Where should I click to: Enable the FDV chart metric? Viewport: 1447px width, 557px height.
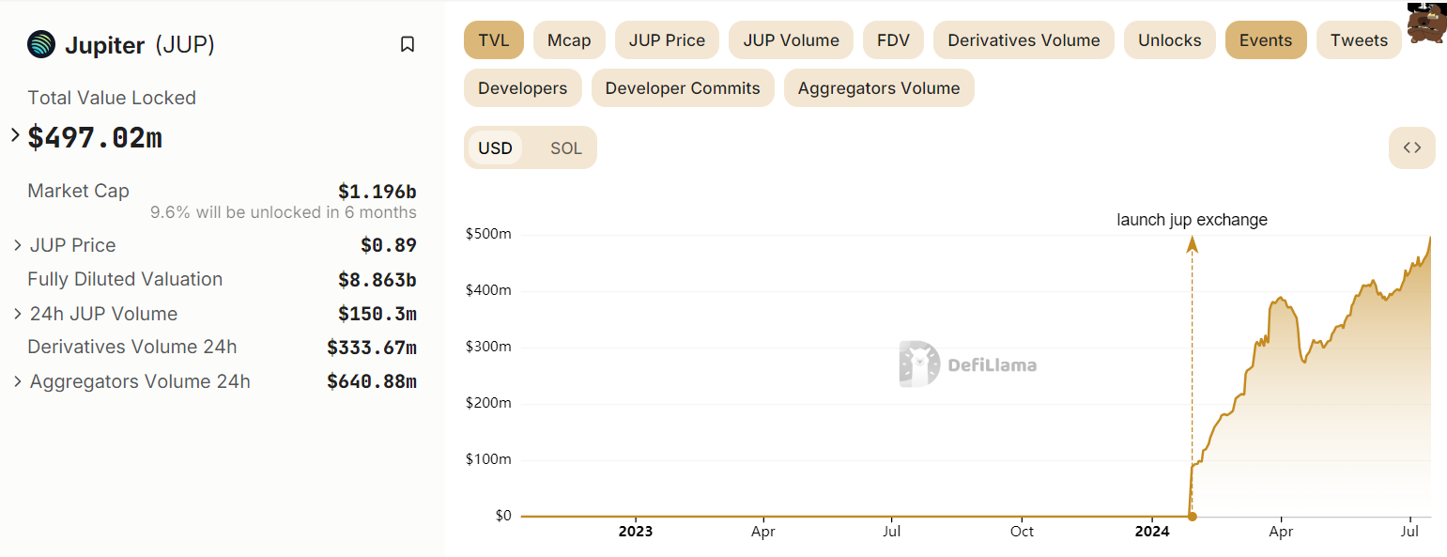[893, 40]
